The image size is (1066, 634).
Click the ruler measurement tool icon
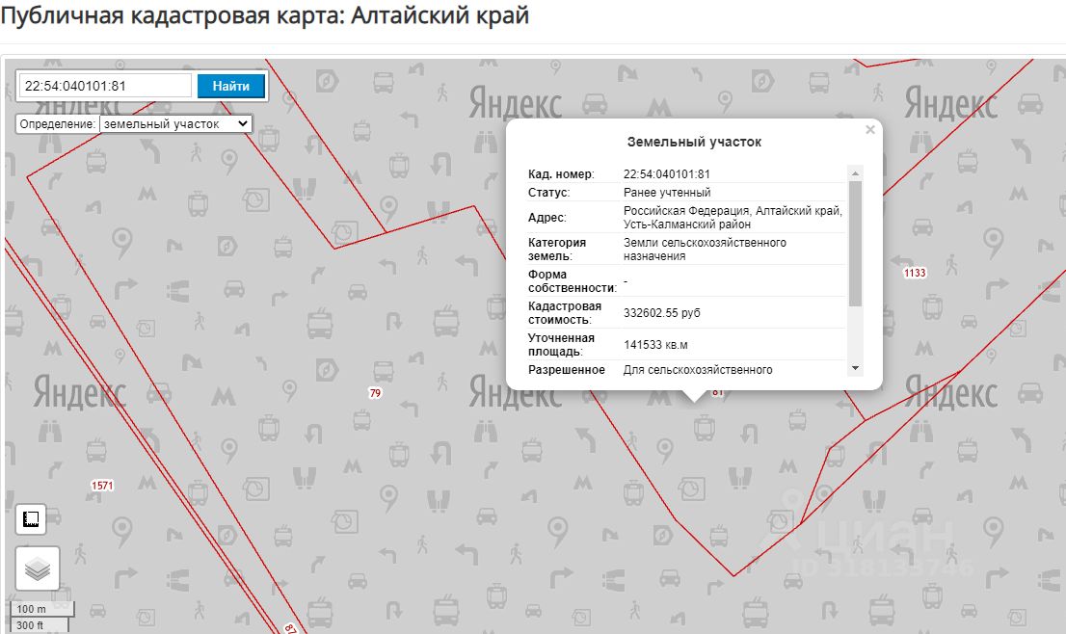(31, 519)
